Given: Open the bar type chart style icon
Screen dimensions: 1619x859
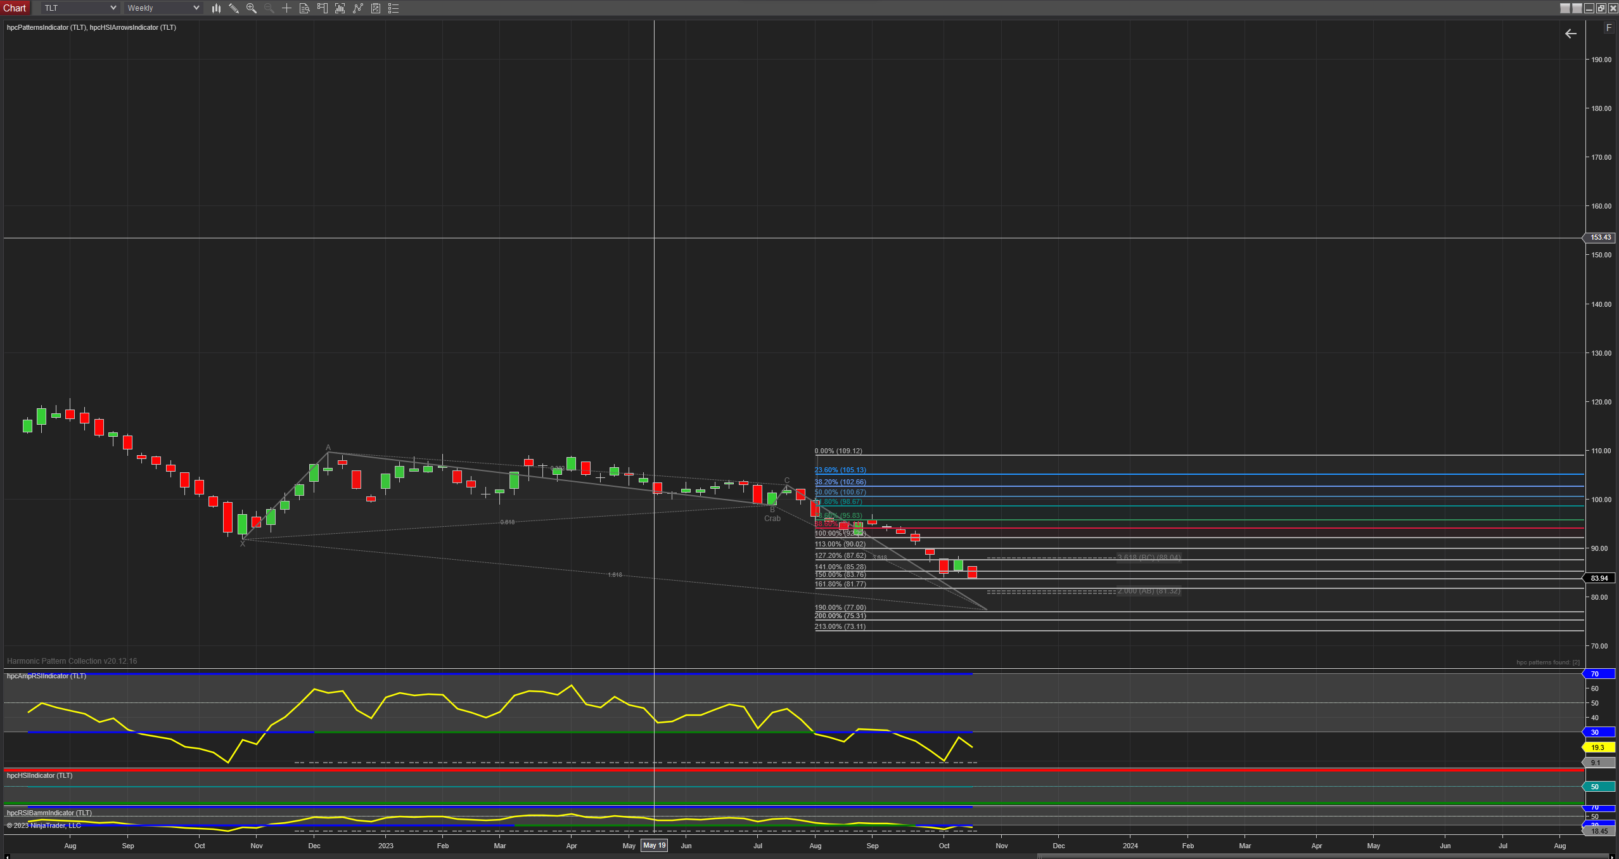Looking at the screenshot, I should (x=216, y=8).
